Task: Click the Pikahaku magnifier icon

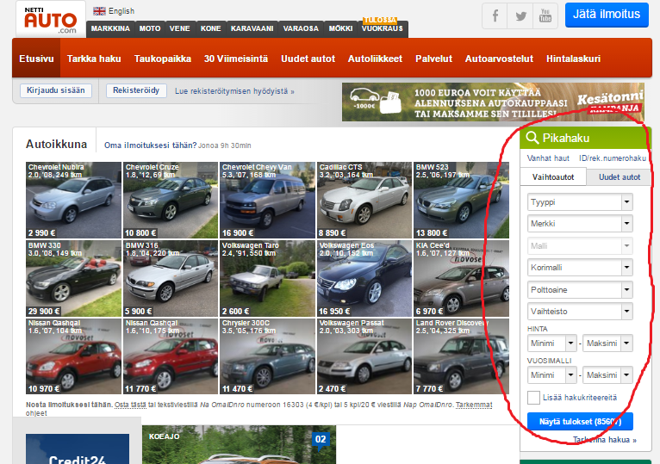Action: tap(532, 138)
